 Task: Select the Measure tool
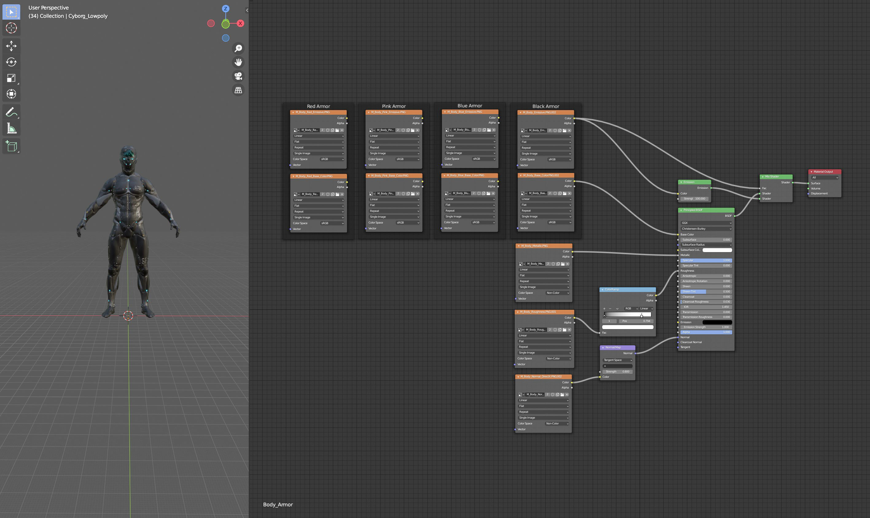tap(11, 129)
